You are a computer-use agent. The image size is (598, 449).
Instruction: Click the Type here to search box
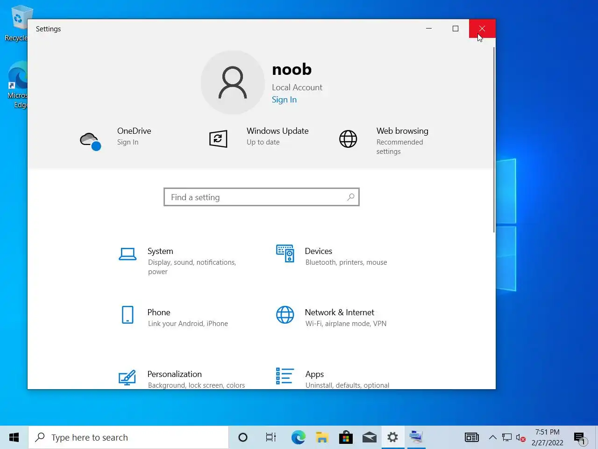click(x=128, y=437)
